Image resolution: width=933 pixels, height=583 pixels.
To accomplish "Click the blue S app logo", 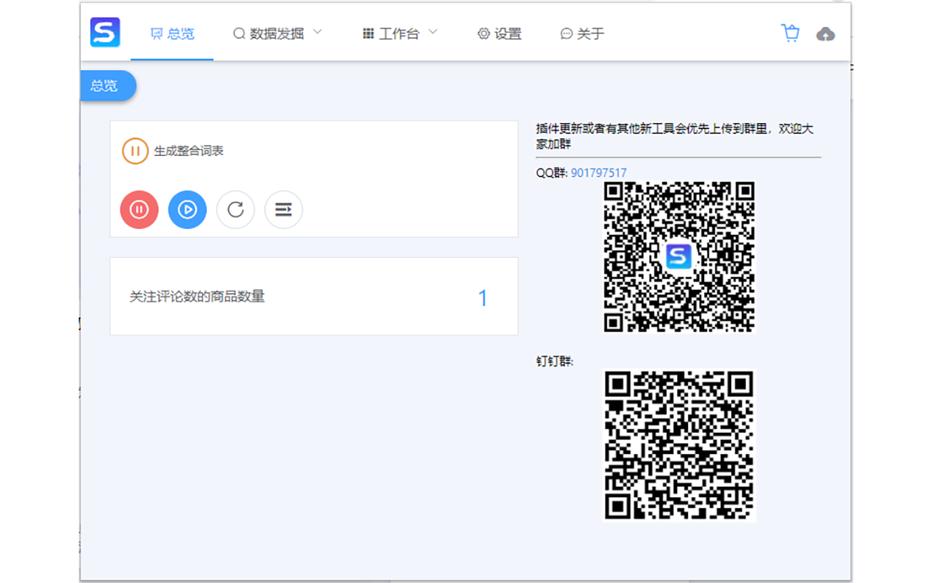I will (105, 33).
